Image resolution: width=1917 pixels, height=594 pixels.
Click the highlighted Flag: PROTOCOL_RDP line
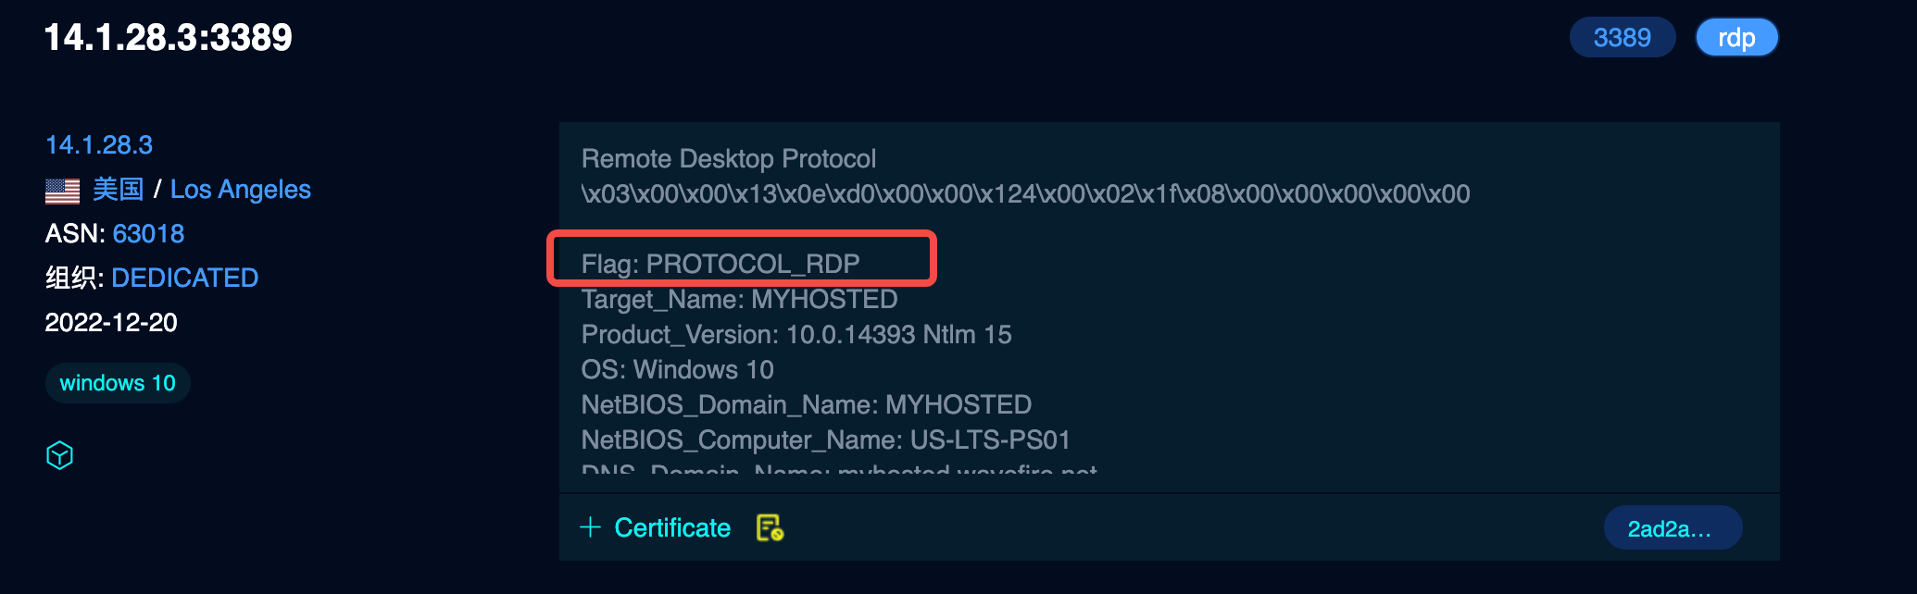click(720, 264)
